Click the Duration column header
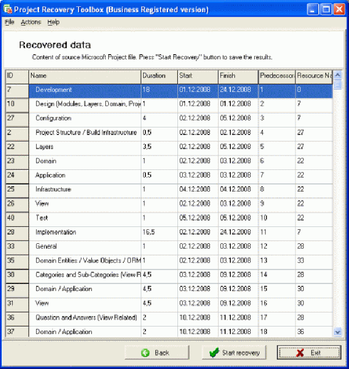 pyautogui.click(x=159, y=76)
